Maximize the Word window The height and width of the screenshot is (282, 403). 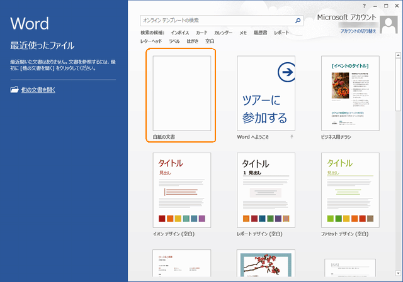coord(386,6)
